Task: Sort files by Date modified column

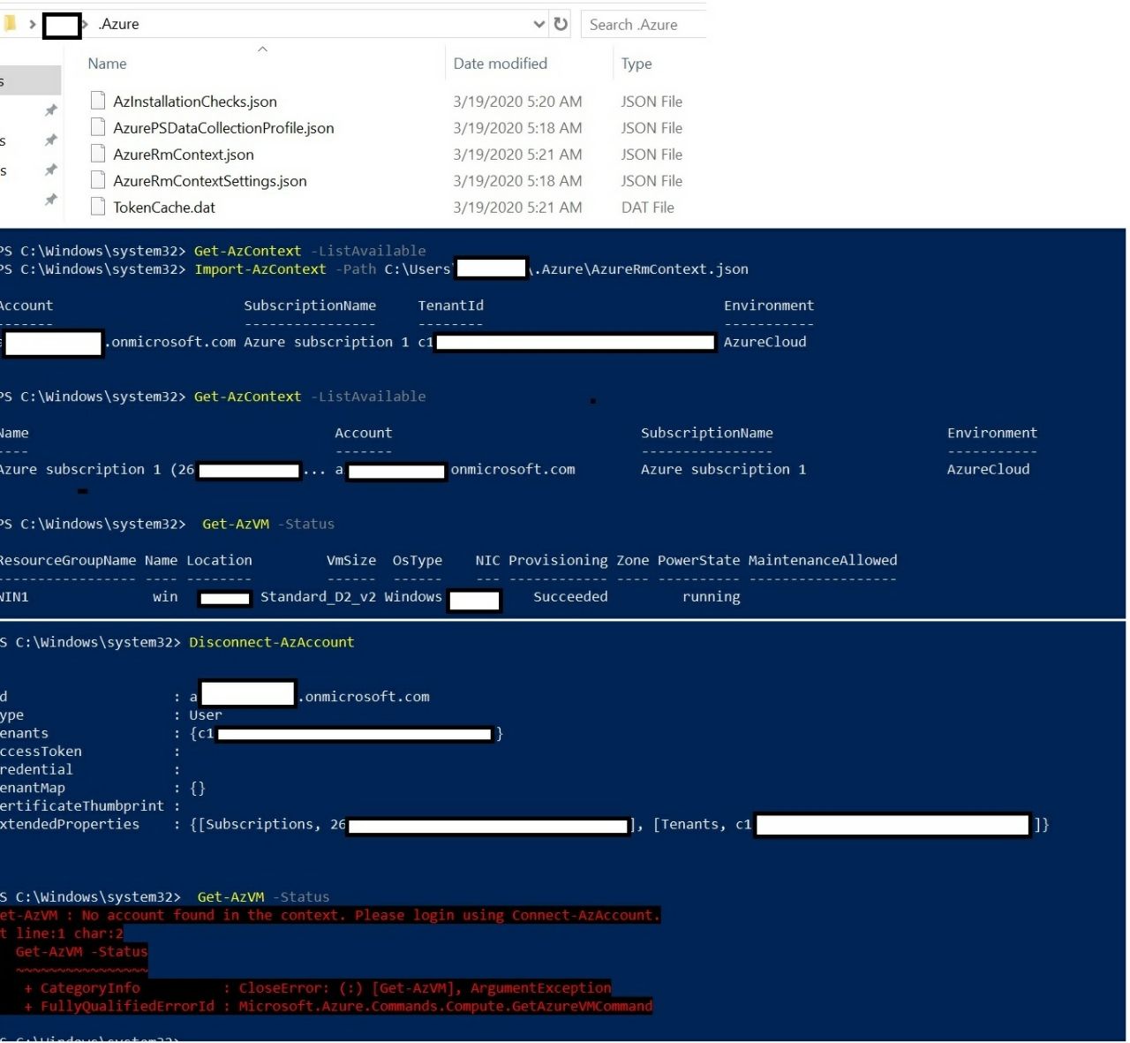Action: tap(500, 64)
